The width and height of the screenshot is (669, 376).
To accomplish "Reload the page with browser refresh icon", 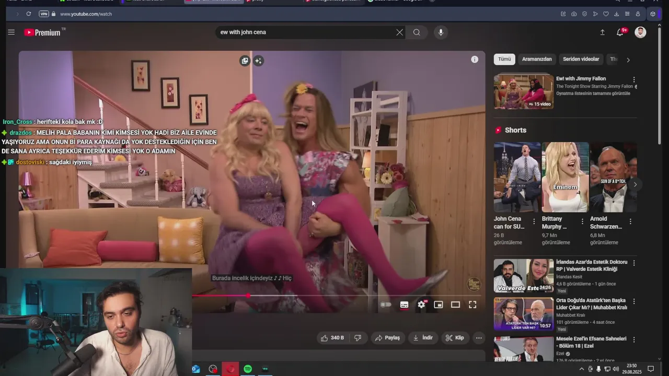I will click(28, 14).
